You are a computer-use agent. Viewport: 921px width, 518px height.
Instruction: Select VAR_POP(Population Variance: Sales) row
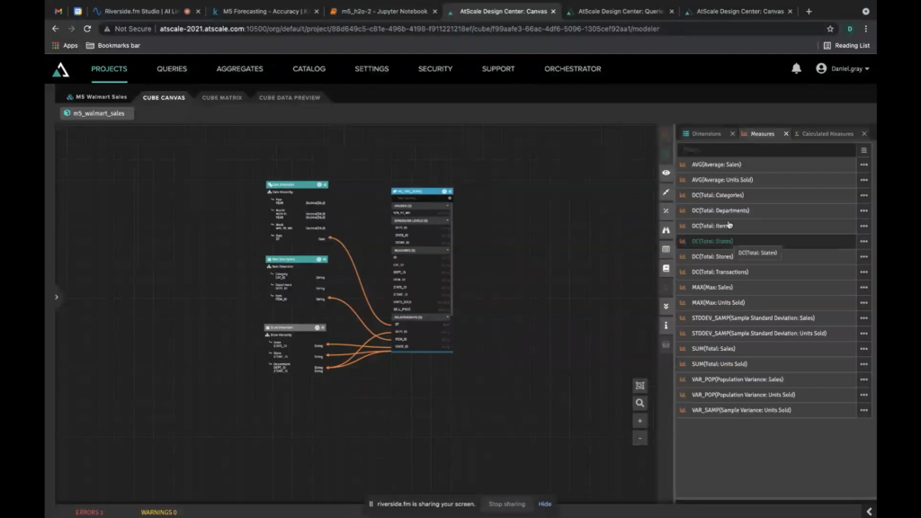click(767, 380)
